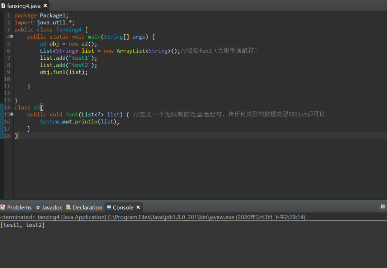This screenshot has height=268, width=387.
Task: Close the fanxing4.java editor tab
Action: [45, 6]
